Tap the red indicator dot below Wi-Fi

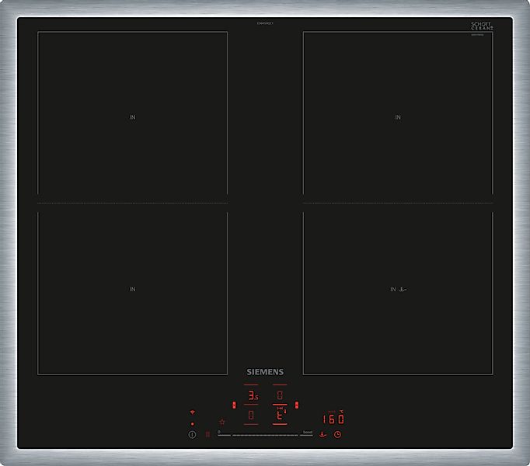pyautogui.click(x=192, y=424)
